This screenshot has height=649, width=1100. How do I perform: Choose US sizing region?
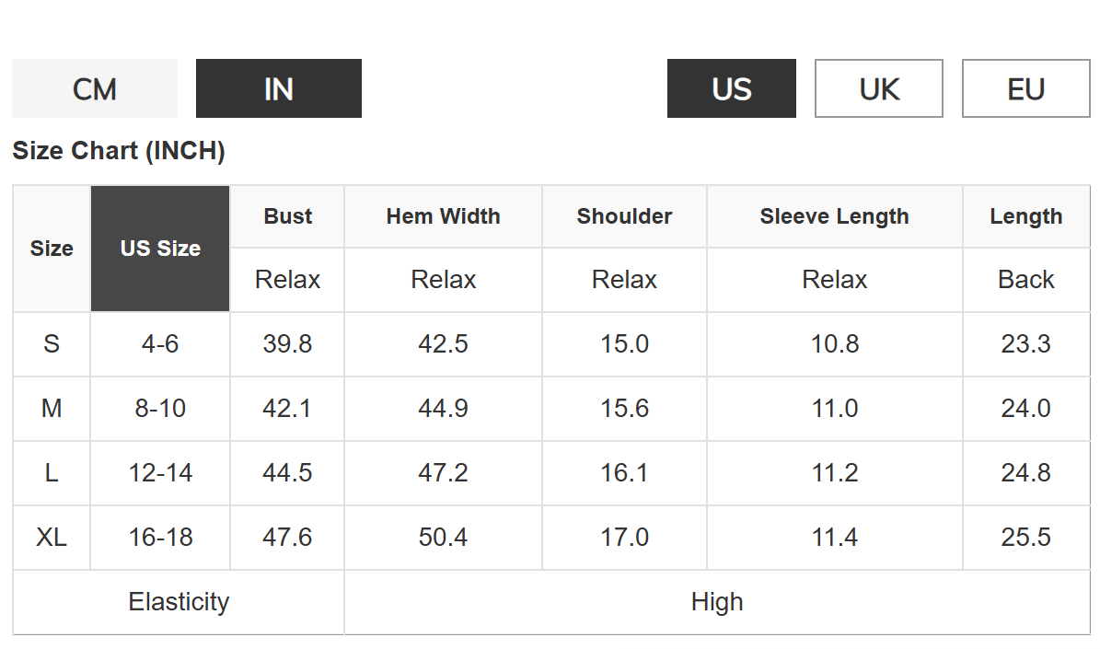[731, 89]
